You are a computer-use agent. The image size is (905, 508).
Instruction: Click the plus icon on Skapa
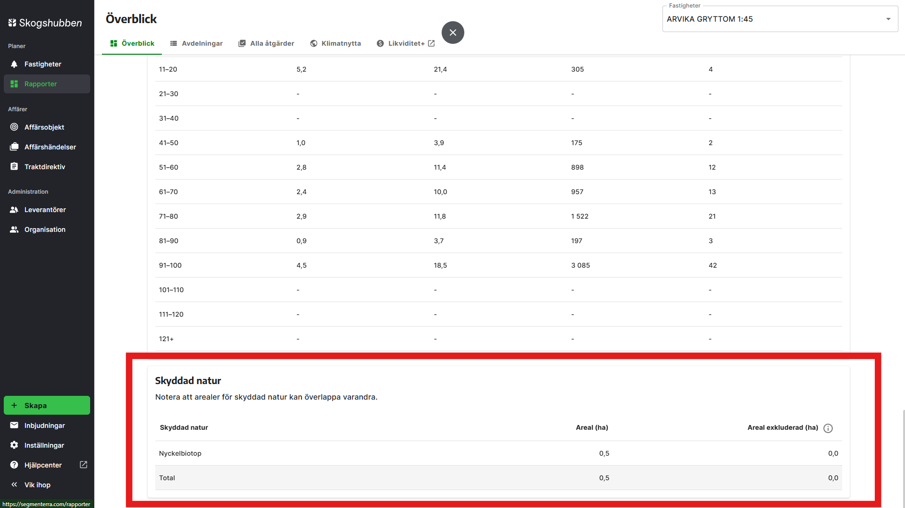(x=14, y=405)
